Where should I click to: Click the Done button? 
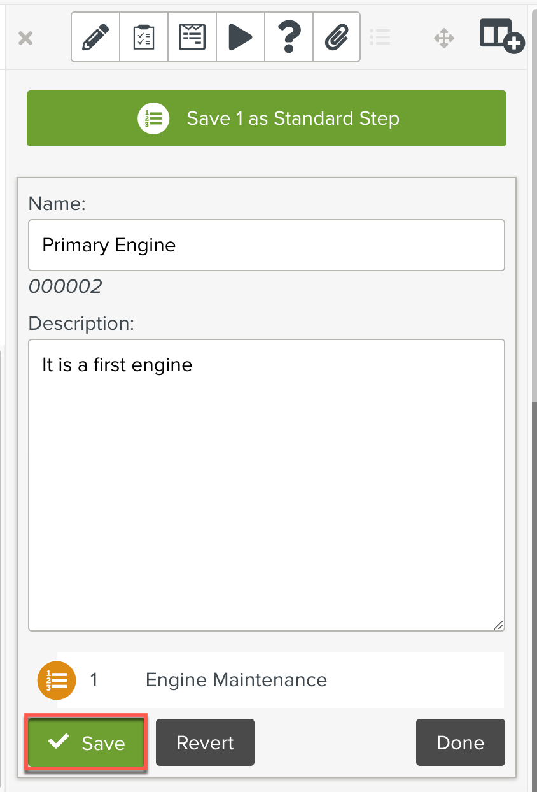(x=460, y=742)
